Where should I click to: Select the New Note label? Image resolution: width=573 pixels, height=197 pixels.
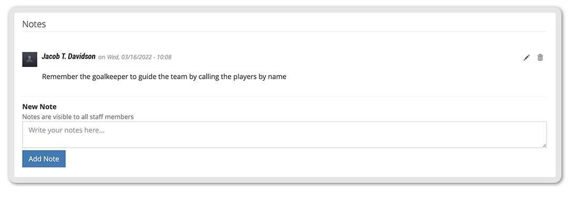point(39,107)
